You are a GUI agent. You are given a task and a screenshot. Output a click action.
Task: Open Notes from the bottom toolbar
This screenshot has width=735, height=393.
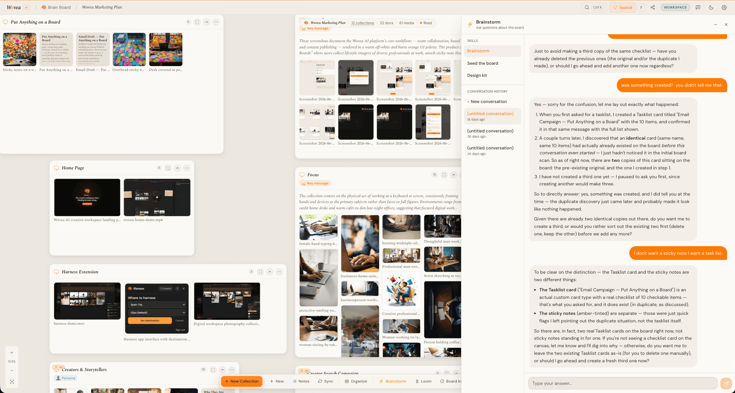point(301,381)
